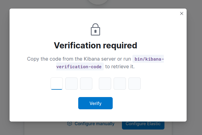
Task: Select the second verification code digit box
Action: (71, 84)
